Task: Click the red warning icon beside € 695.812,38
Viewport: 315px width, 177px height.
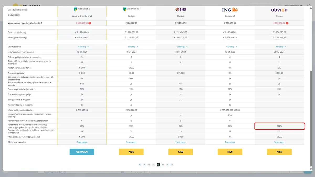Action: click(x=90, y=23)
